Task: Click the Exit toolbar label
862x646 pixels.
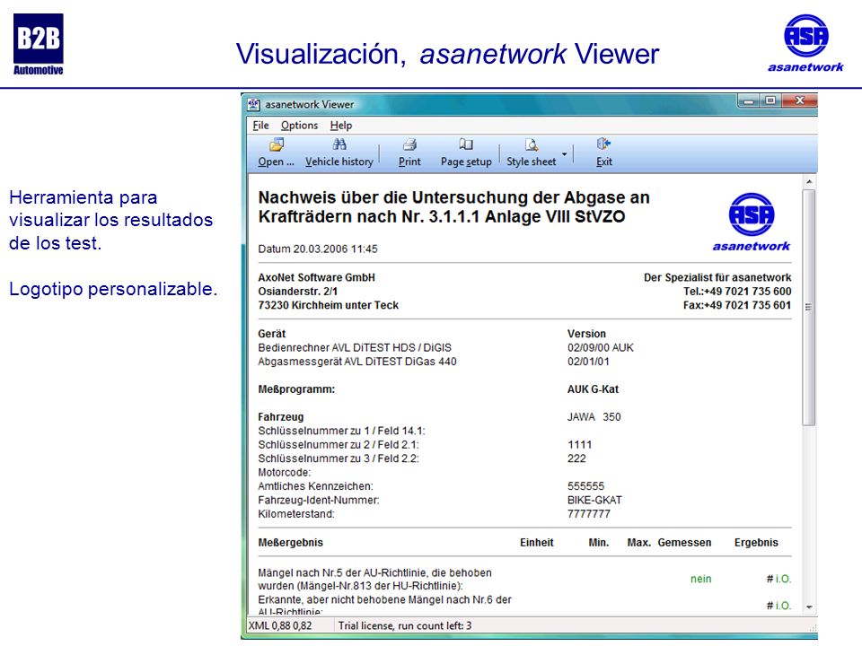Action: click(x=604, y=161)
